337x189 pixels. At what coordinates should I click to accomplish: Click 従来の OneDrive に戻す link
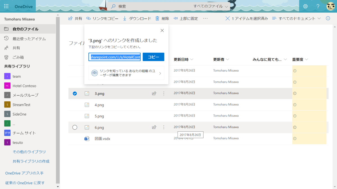click(x=25, y=183)
